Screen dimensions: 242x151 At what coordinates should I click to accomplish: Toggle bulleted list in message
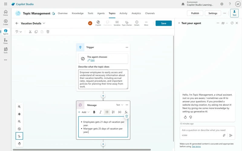tap(107, 112)
